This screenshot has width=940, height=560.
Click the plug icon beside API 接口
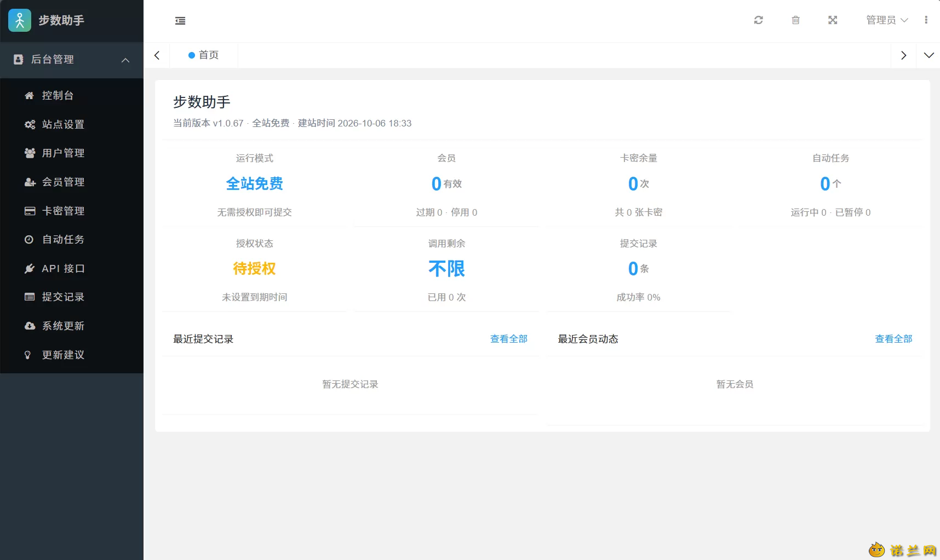point(30,268)
